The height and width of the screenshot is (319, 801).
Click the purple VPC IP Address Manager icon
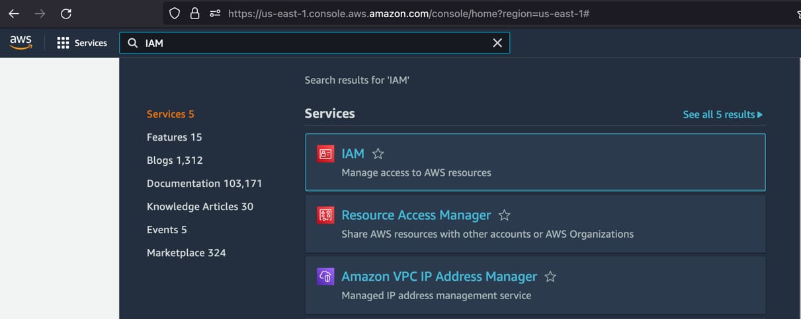coord(325,277)
